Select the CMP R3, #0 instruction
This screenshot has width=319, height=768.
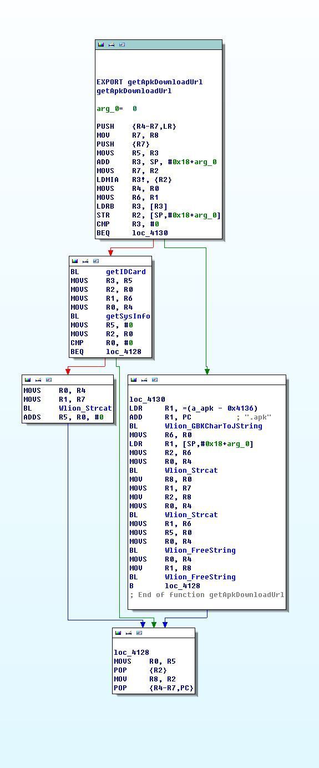128,224
